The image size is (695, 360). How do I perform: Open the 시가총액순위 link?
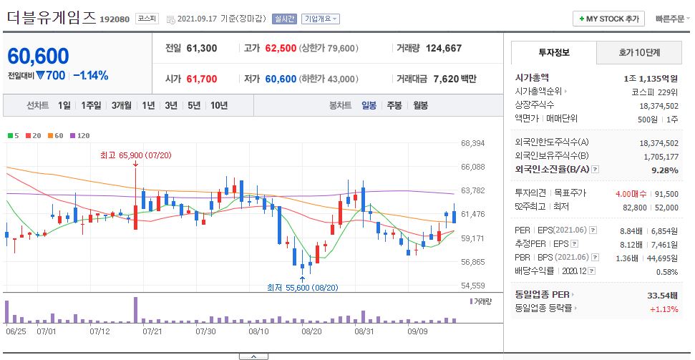tap(538, 92)
